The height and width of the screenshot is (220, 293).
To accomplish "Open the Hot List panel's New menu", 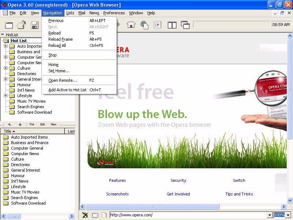I will [53, 124].
